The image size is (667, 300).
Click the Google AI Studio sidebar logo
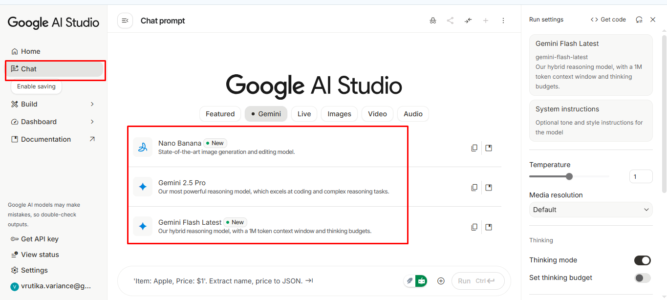pos(53,22)
